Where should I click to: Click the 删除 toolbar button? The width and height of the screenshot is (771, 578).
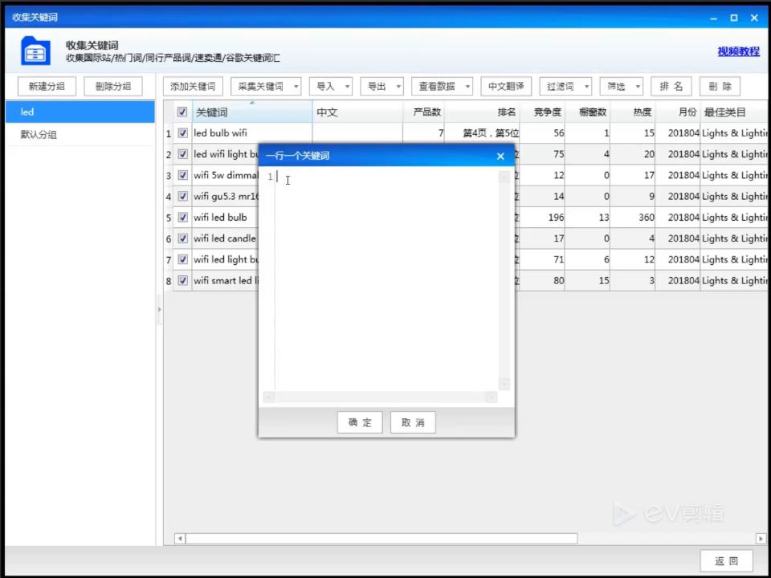720,87
